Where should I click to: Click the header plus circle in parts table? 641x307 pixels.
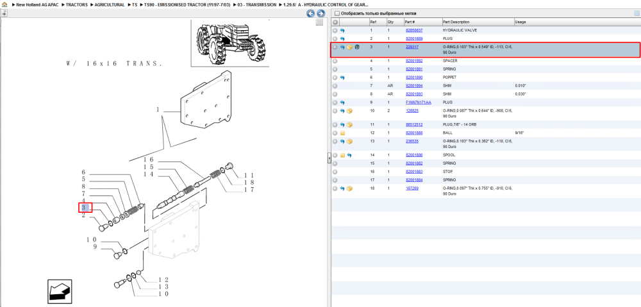[x=335, y=22]
